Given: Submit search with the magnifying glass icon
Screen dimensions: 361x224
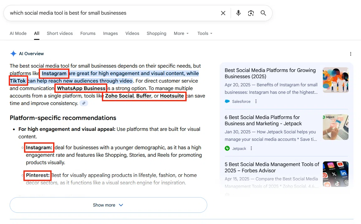Looking at the screenshot, I should [263, 13].
